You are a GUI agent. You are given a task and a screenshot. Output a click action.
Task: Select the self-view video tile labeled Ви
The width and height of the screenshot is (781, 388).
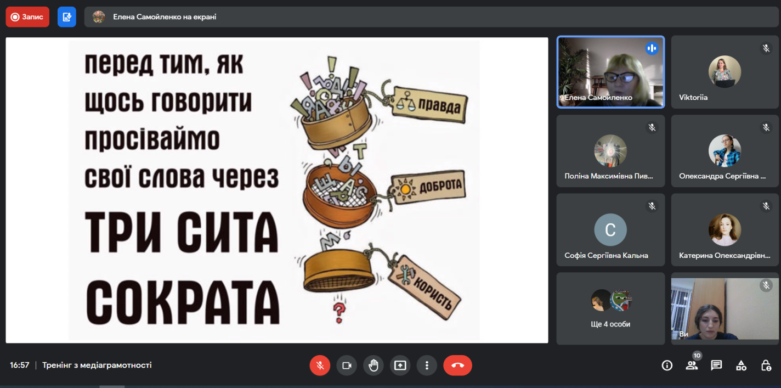725,308
